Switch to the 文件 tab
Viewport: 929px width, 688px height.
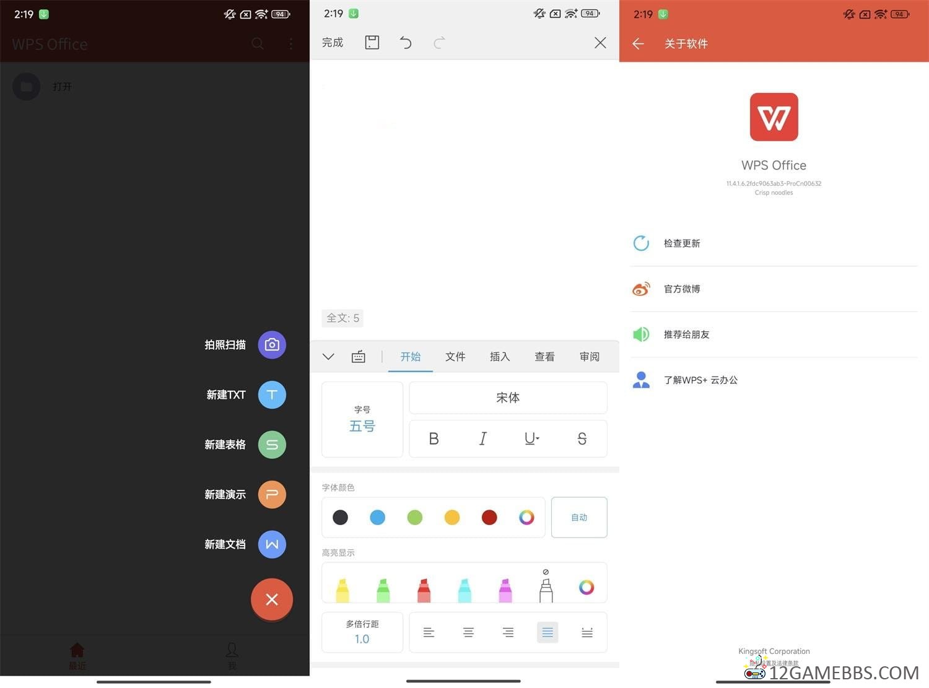coord(455,357)
